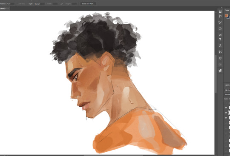
Task: Click the dark blue background color swatch
Action: [229, 17]
